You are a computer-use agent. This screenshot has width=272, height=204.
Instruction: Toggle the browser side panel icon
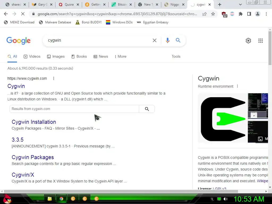coord(249,14)
